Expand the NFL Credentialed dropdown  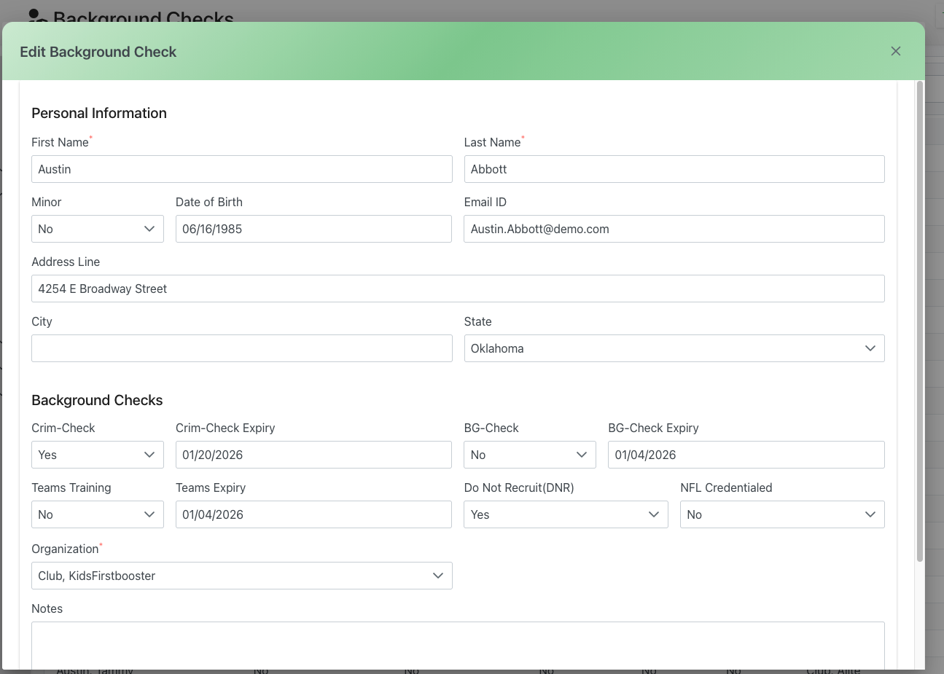coord(781,514)
